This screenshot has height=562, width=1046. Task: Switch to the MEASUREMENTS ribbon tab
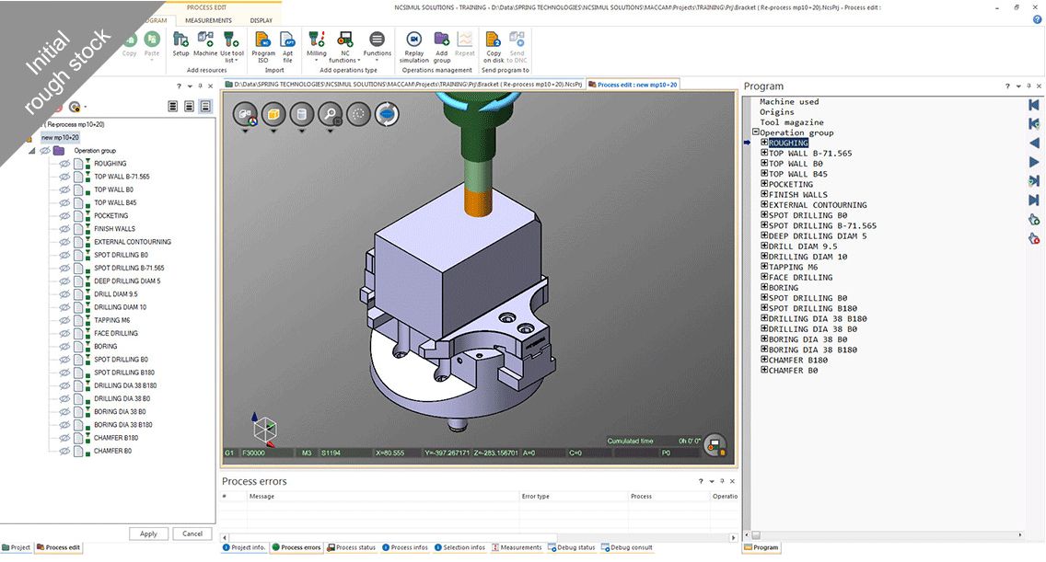click(x=208, y=20)
